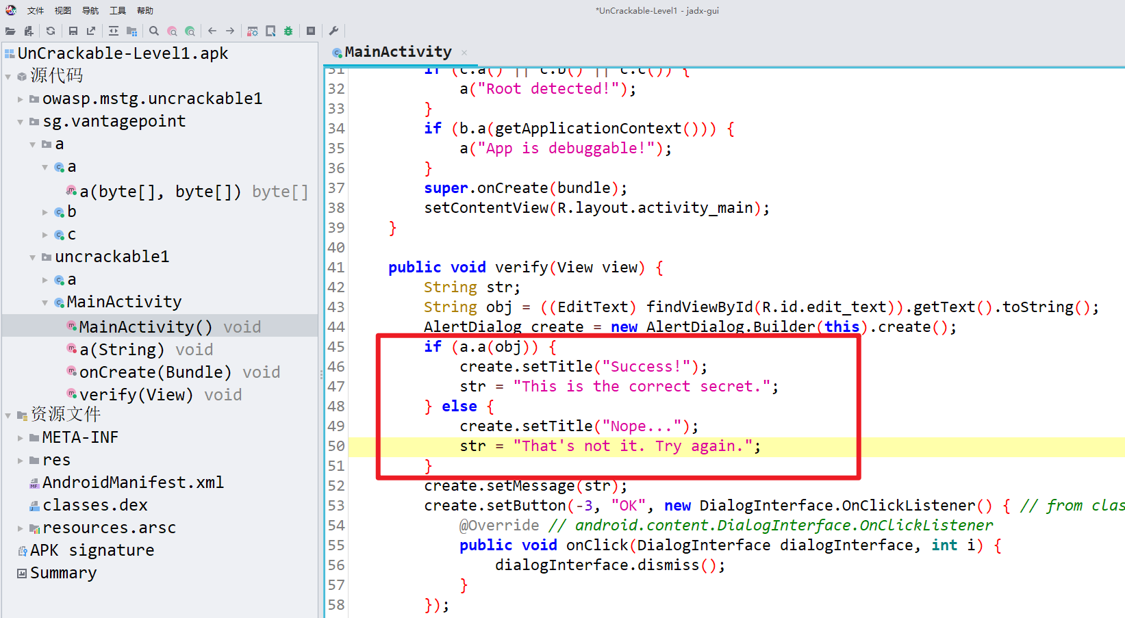
Task: Click the green bug toolbar icon
Action: tap(288, 31)
